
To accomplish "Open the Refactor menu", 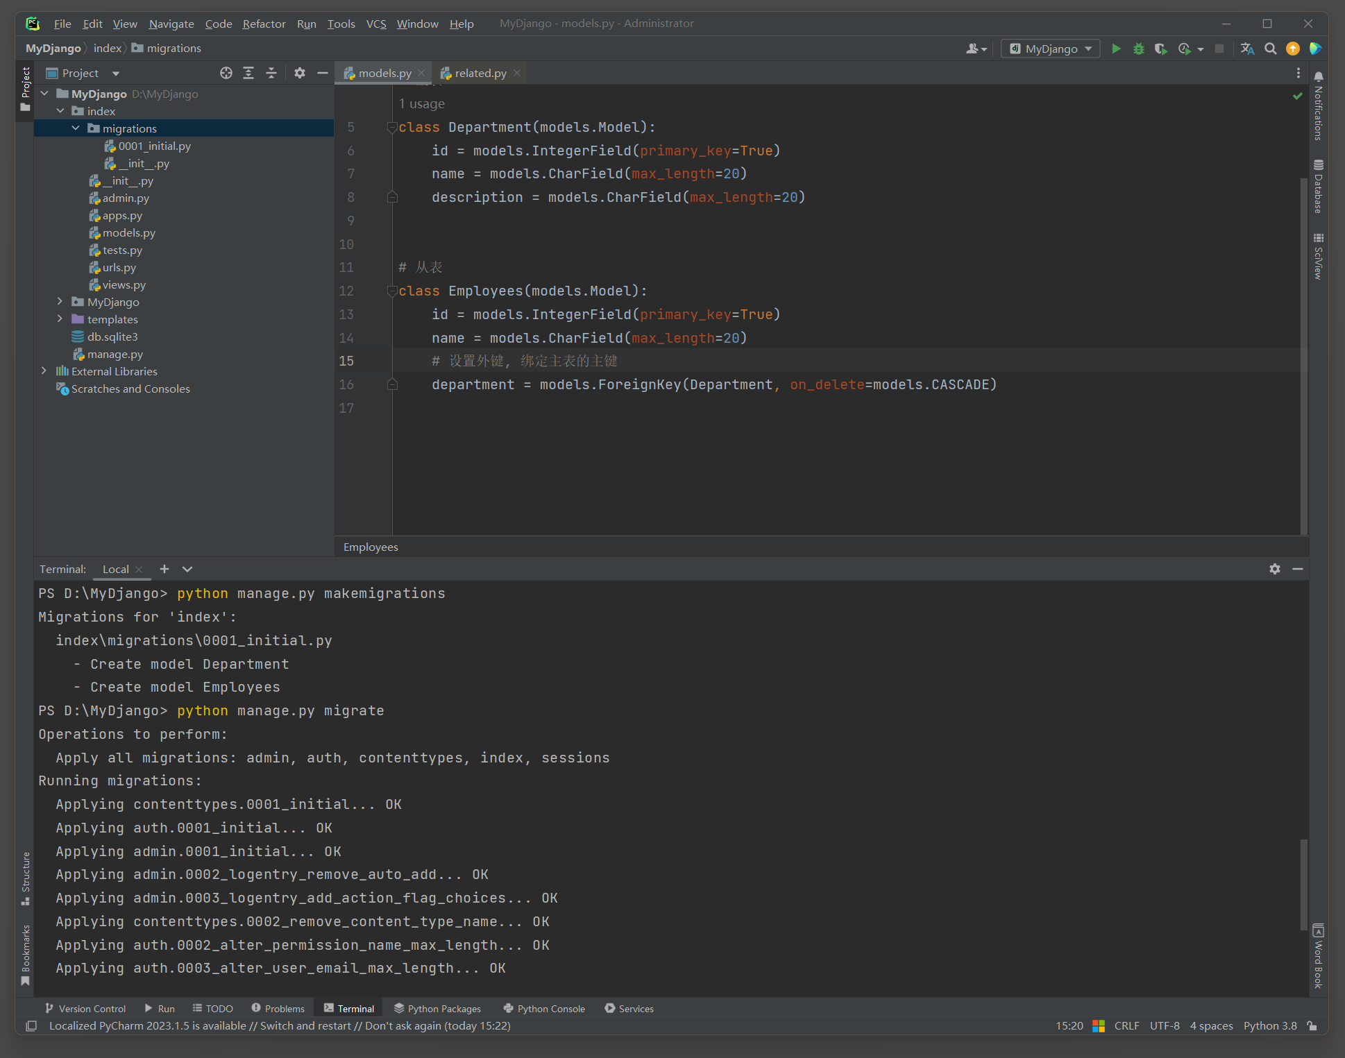I will click(264, 24).
